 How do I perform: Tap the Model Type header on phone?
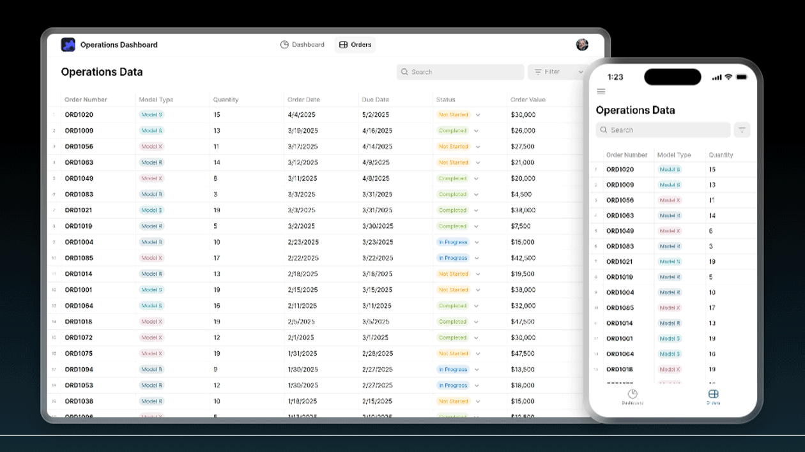pos(675,155)
